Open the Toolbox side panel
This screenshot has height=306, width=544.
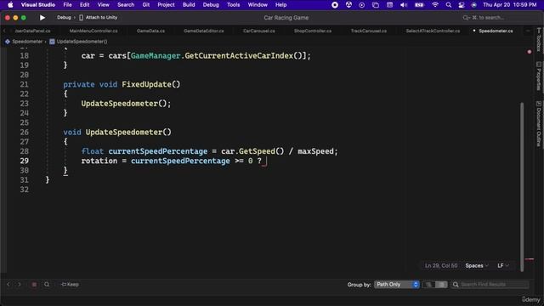click(538, 40)
